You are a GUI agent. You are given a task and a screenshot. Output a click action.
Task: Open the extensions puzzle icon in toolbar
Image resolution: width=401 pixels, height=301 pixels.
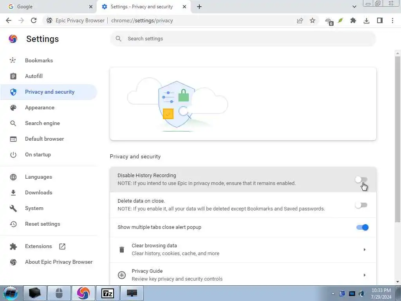pos(353,20)
